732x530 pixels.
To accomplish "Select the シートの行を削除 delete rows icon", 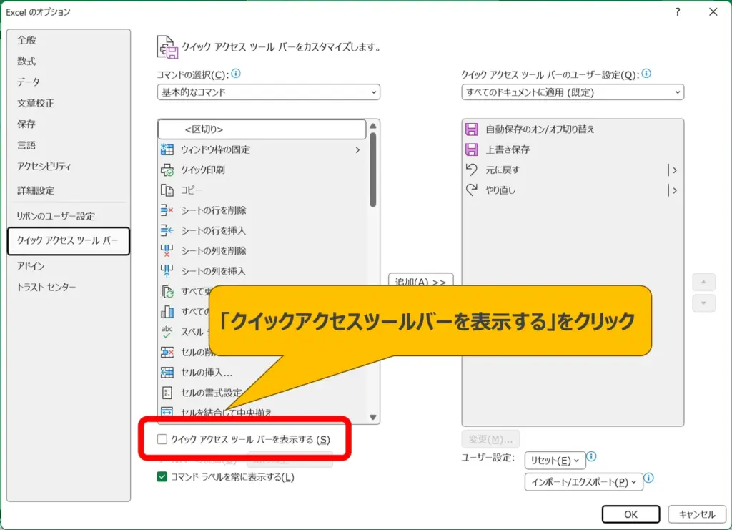I will 167,210.
